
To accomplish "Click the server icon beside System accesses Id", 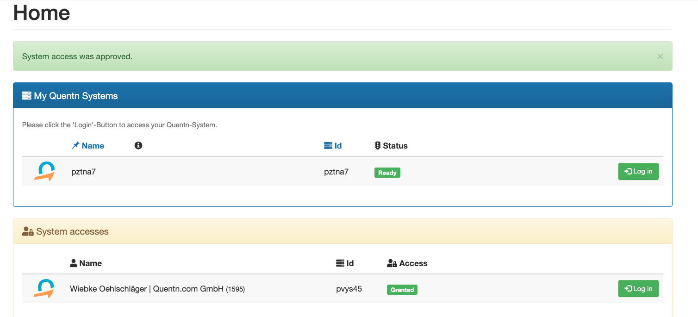I will [340, 263].
